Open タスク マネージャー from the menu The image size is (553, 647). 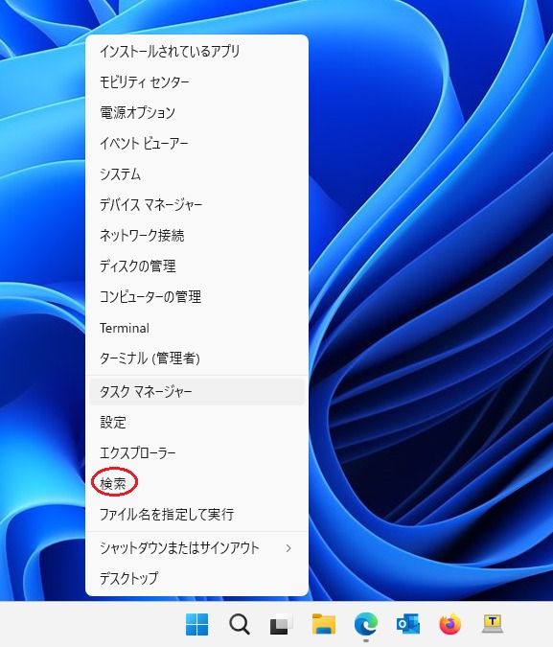click(196, 392)
